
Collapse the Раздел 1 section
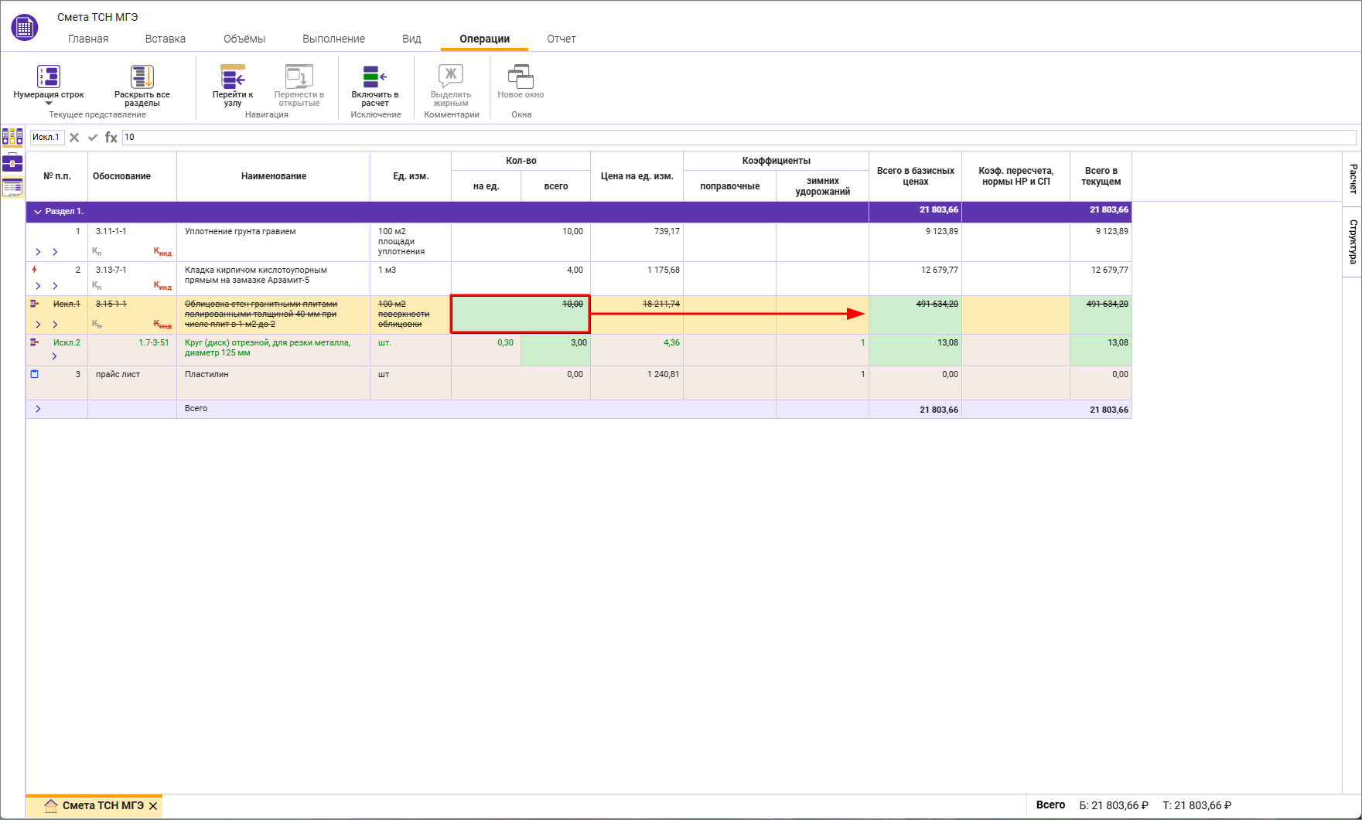37,212
